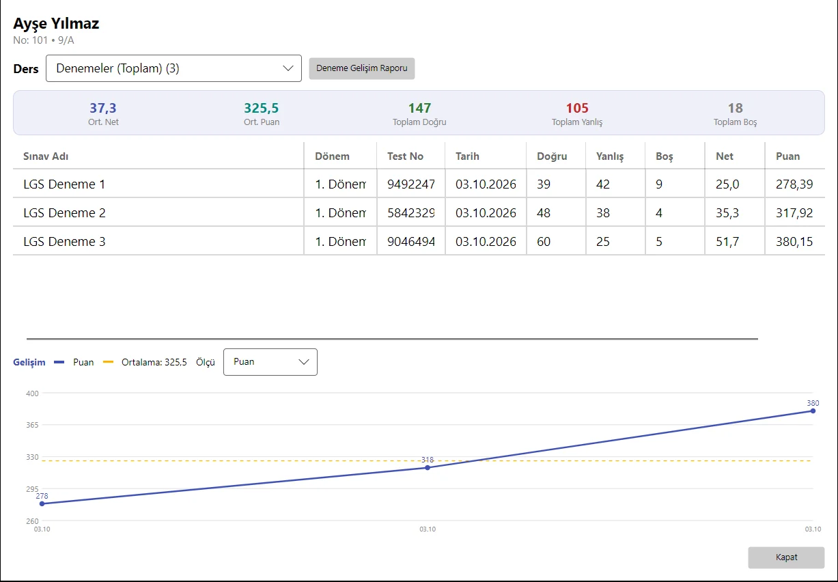Click the chart data point labeled 278
The height and width of the screenshot is (582, 838).
pos(42,503)
